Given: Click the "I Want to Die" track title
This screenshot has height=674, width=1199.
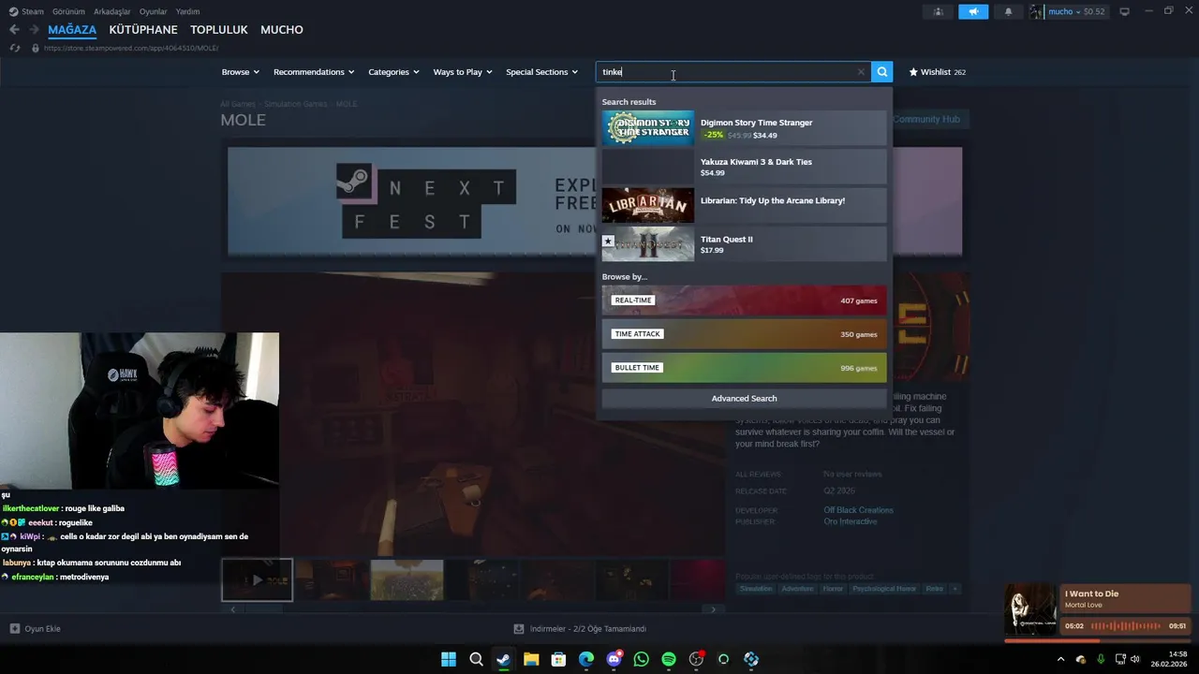Looking at the screenshot, I should tap(1091, 593).
